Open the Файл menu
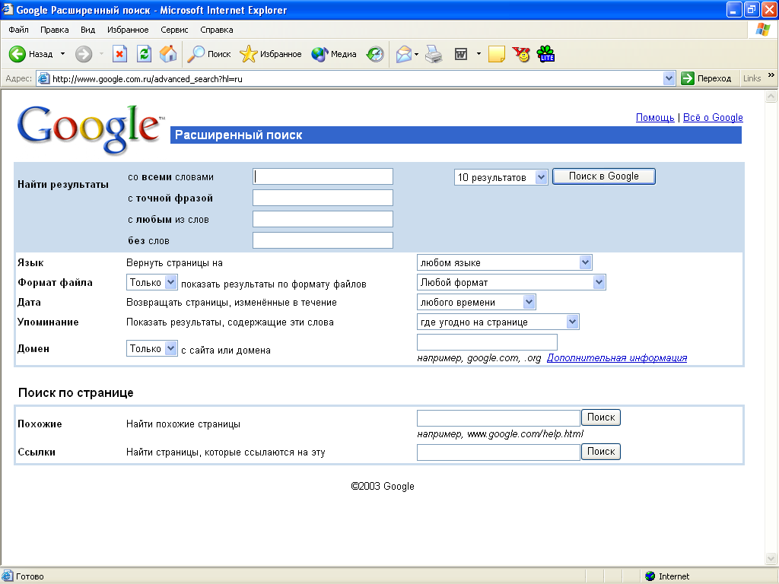Screen dimensions: 779x584 coord(18,30)
